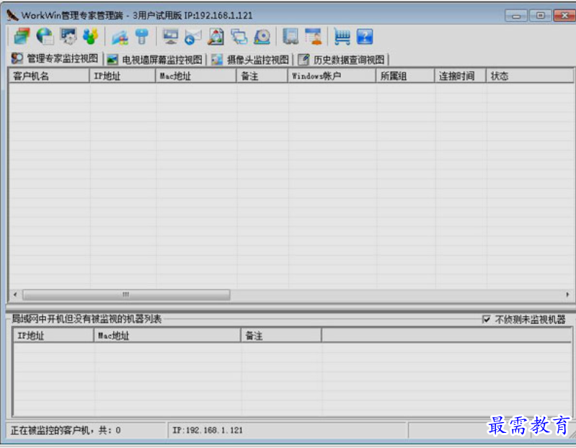
Task: Click status text 正在被监控的客户机,共:0
Action: [66, 430]
